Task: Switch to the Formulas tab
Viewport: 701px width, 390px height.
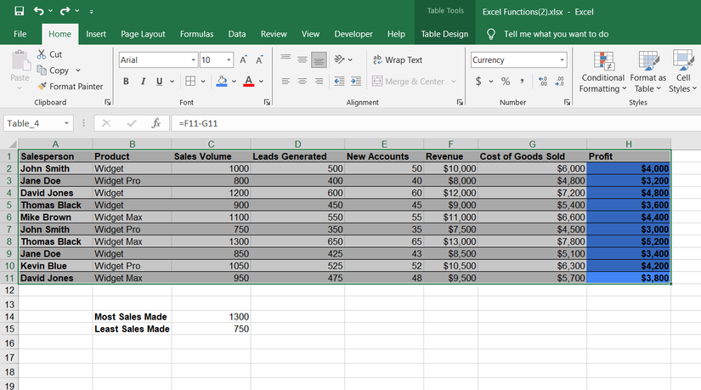Action: [x=196, y=34]
